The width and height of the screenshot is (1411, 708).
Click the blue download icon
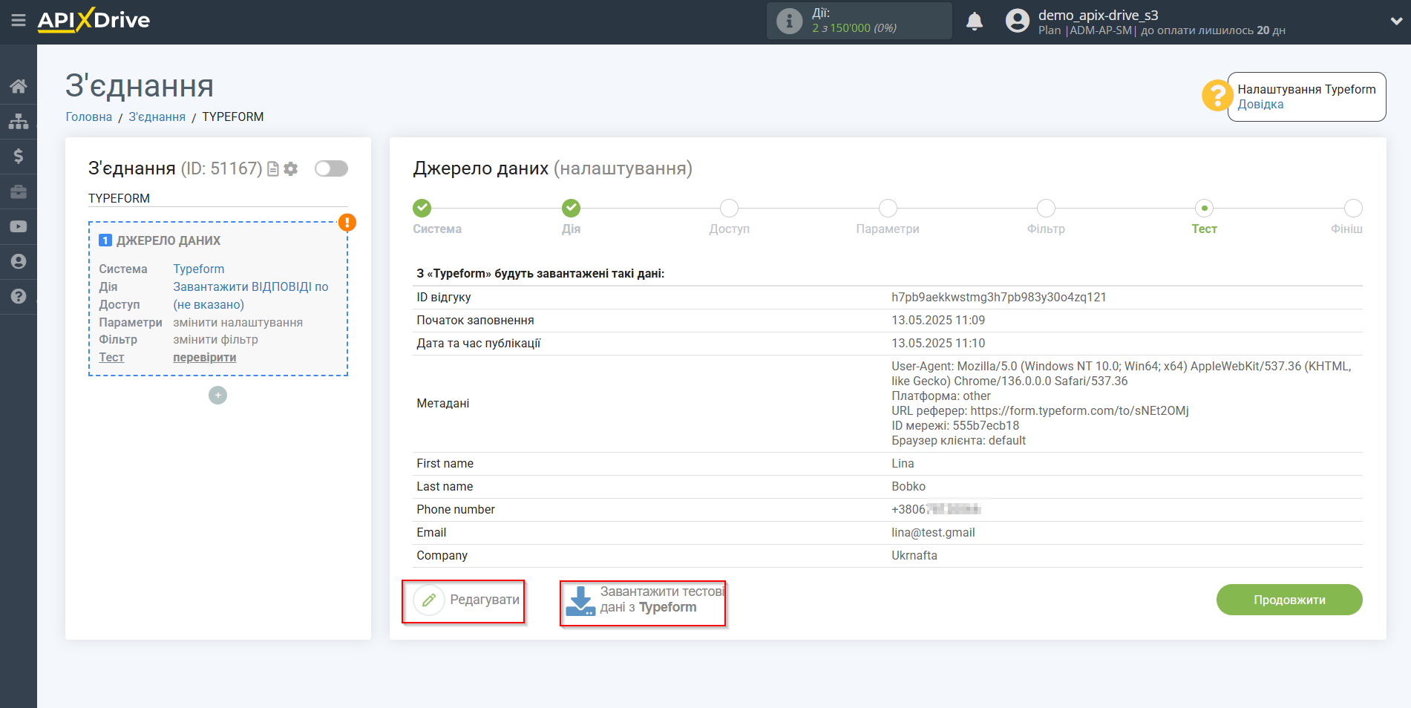(580, 600)
